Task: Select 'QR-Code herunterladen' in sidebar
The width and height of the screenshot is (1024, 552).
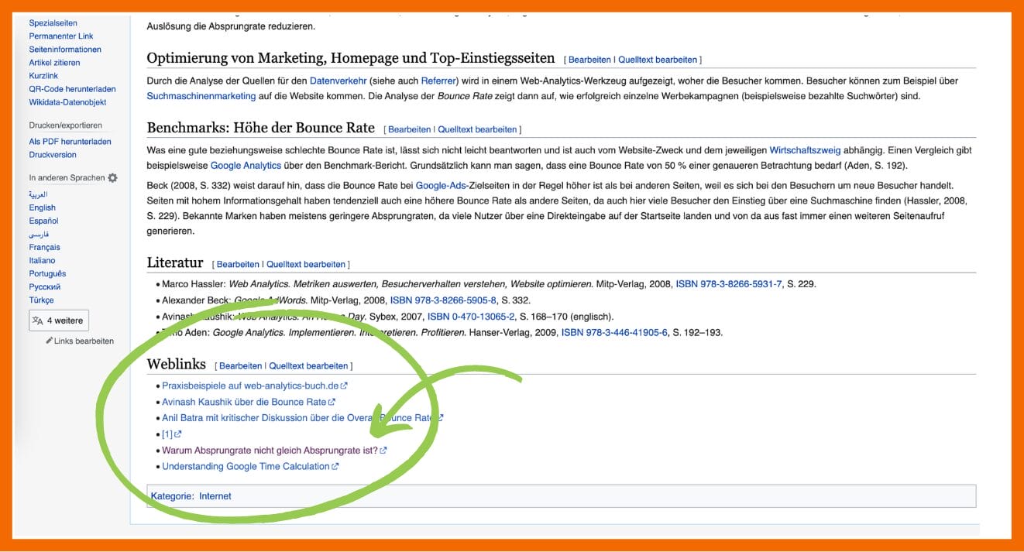Action: coord(72,89)
